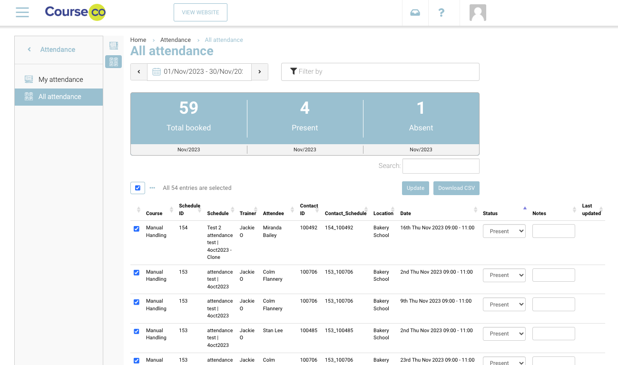Click the inbox tray icon in header
The image size is (618, 365).
pos(415,13)
